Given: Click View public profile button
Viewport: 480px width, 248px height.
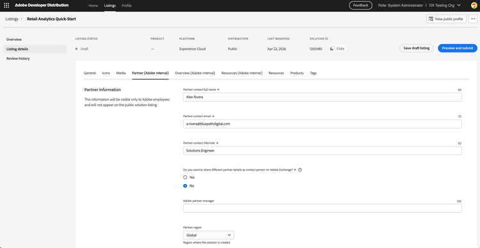Looking at the screenshot, I should (446, 19).
